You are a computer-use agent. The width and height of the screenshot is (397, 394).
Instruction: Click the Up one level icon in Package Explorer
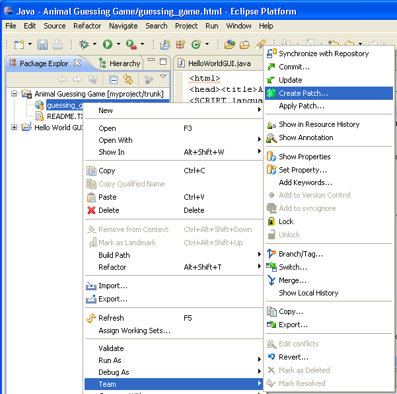click(93, 79)
